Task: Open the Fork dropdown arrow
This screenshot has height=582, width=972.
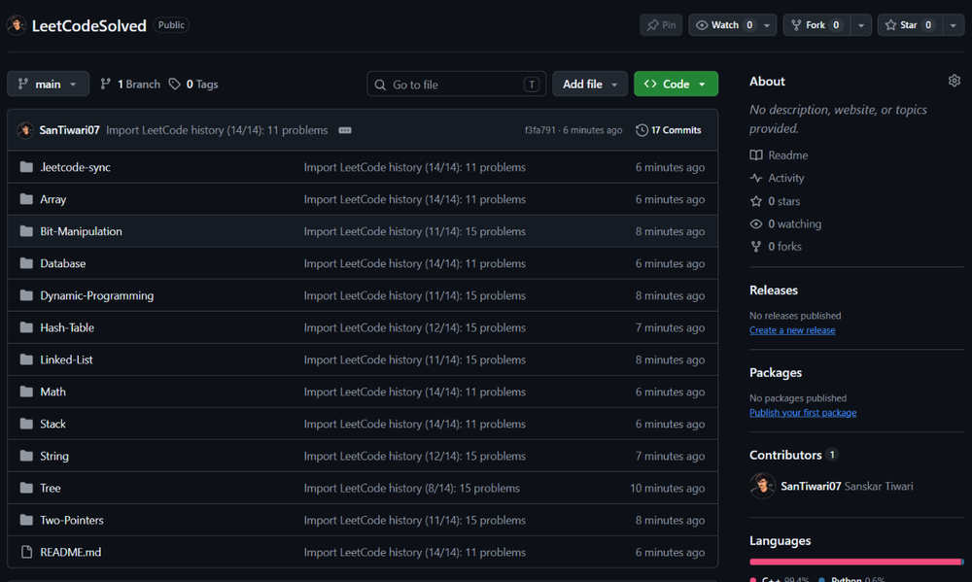Action: pos(861,25)
